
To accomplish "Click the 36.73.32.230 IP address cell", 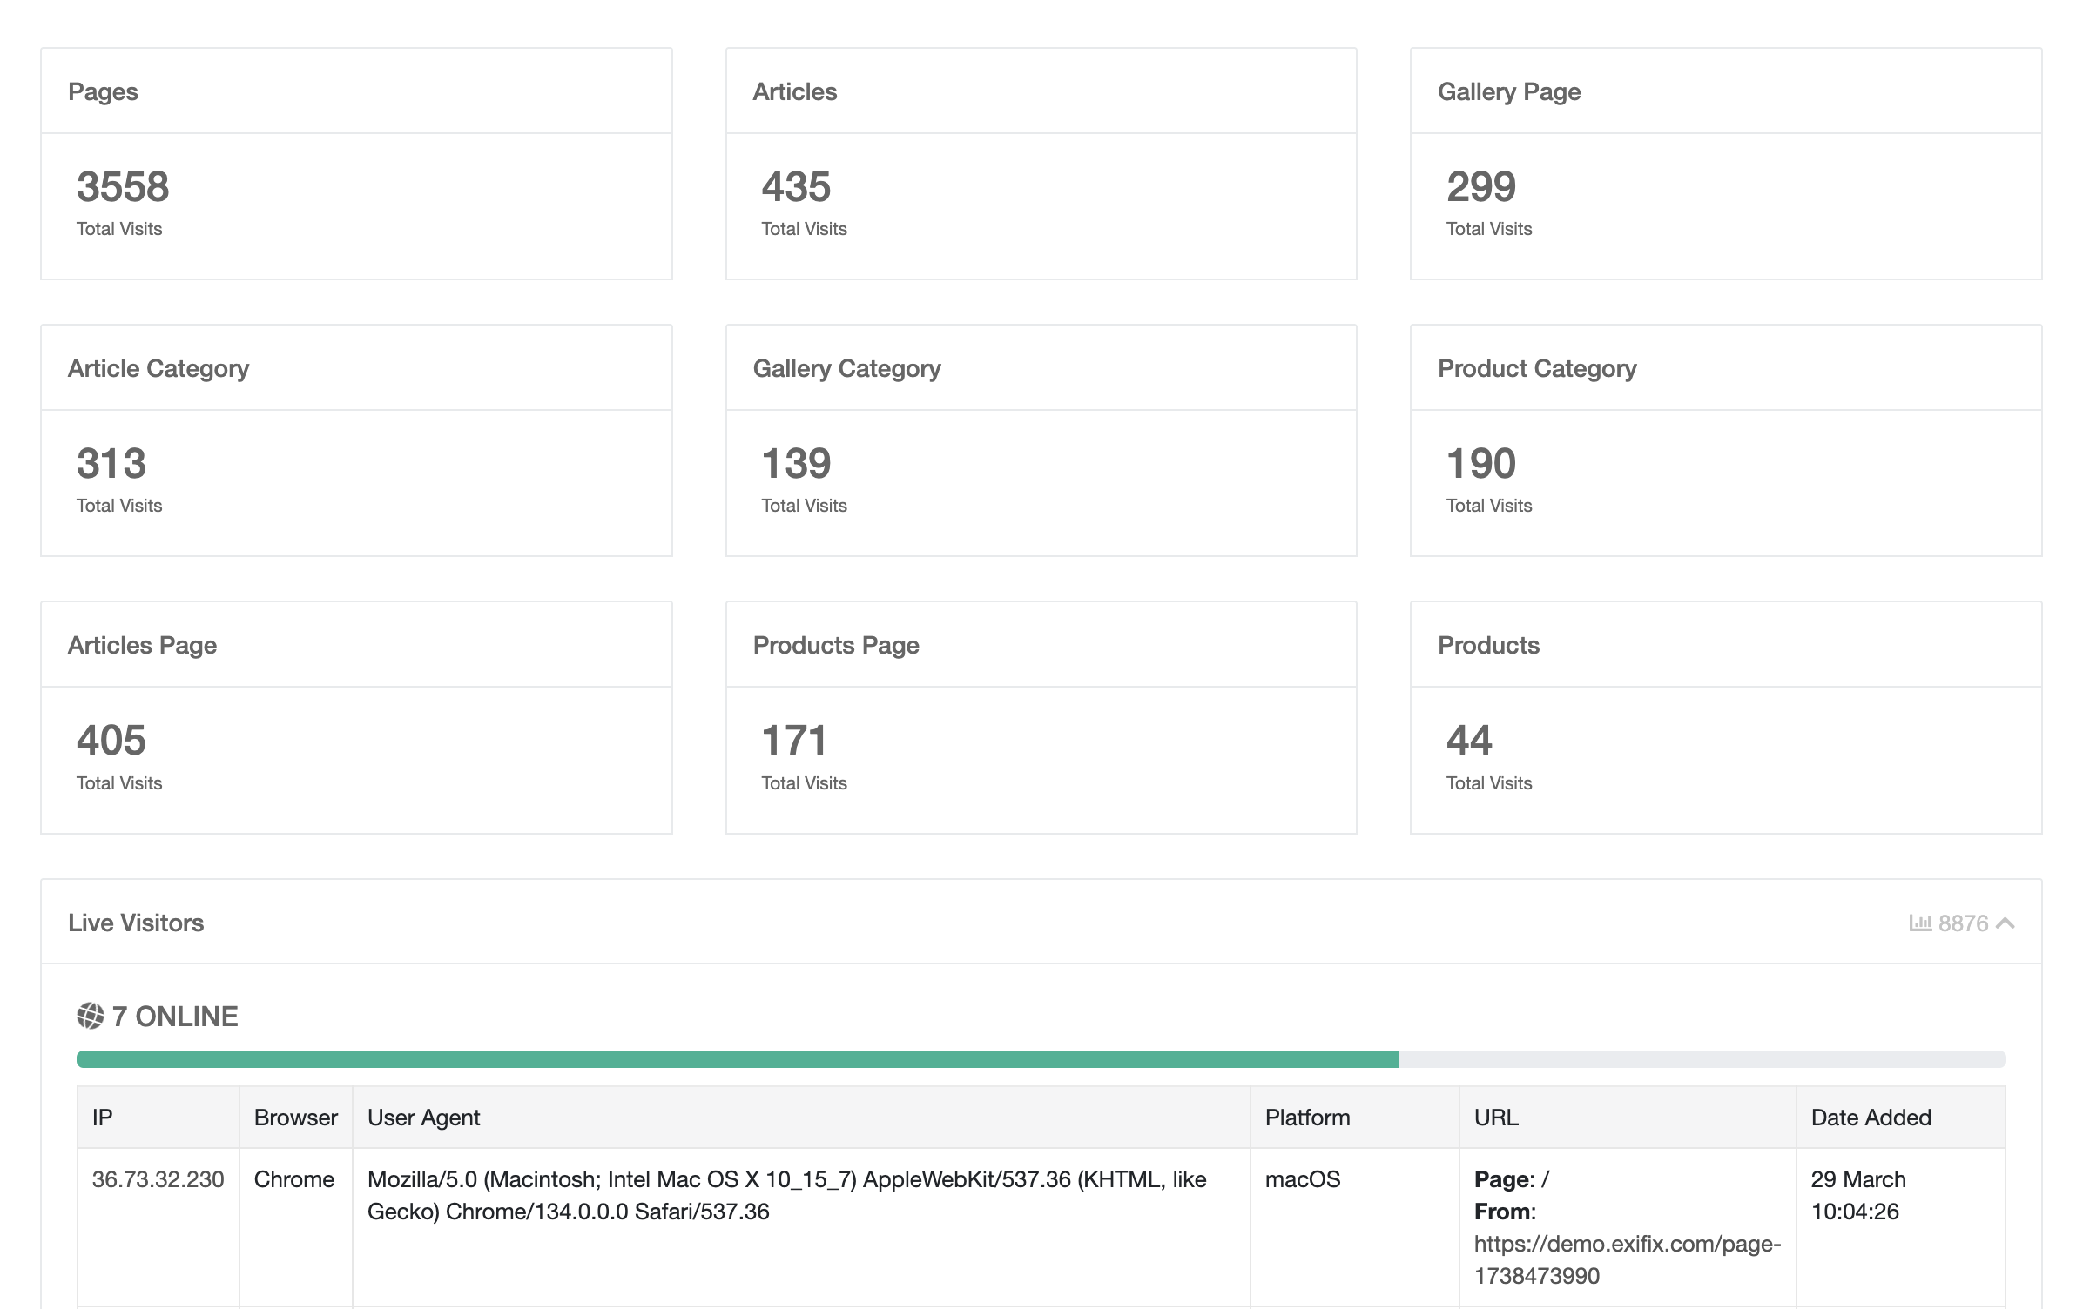I will 158,1179.
